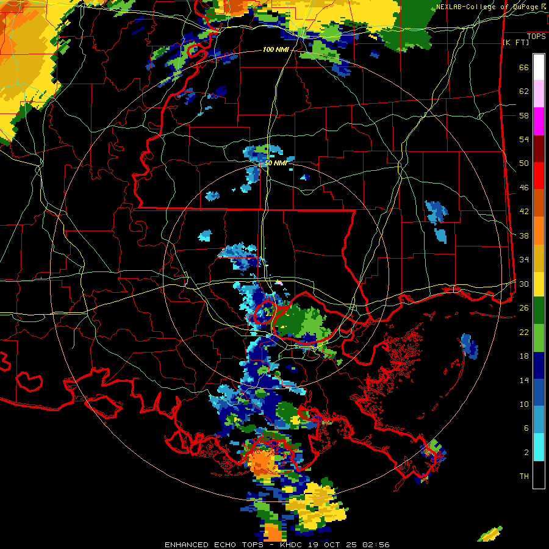Image resolution: width=549 pixels, height=549 pixels.
Task: Click the yellow swatch beside the 30 label
Action: click(539, 284)
